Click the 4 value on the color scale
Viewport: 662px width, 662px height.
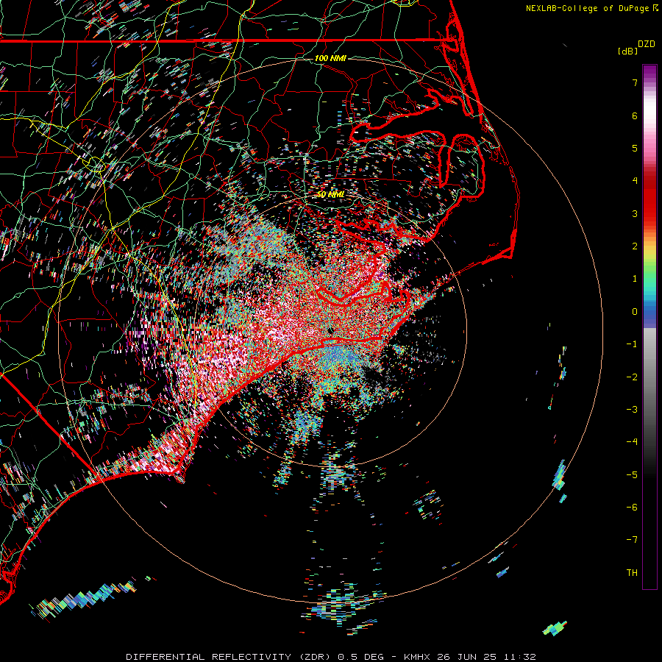coord(635,181)
